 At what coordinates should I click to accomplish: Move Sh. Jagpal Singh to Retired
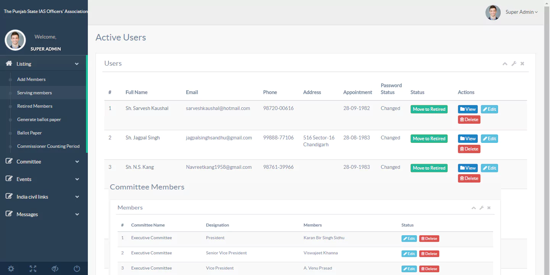429,139
